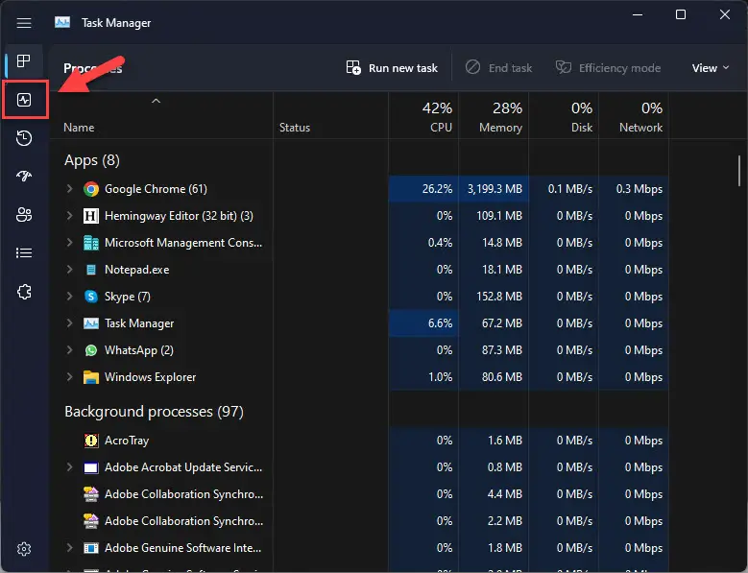Select the Background processes (97) header
Image resolution: width=748 pixels, height=573 pixels.
click(154, 412)
